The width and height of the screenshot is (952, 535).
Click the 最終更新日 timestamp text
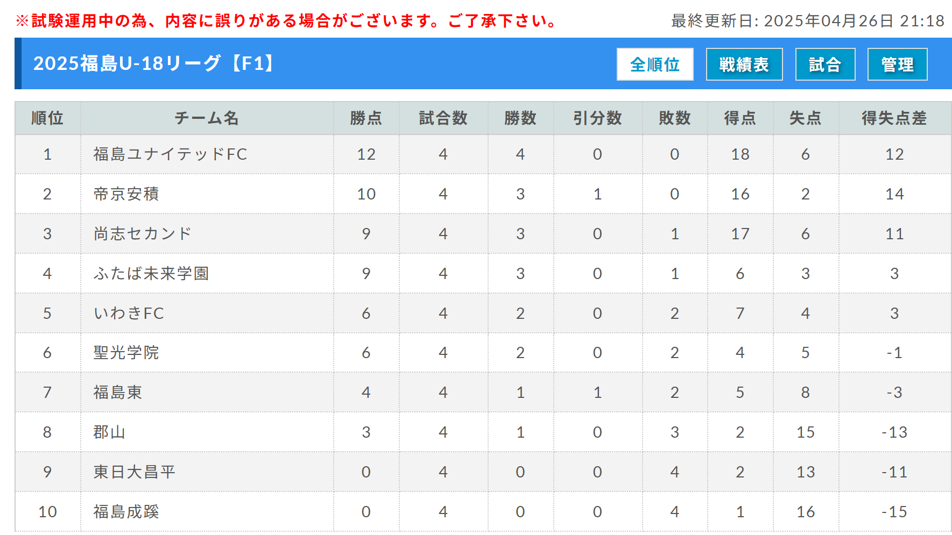(x=807, y=21)
